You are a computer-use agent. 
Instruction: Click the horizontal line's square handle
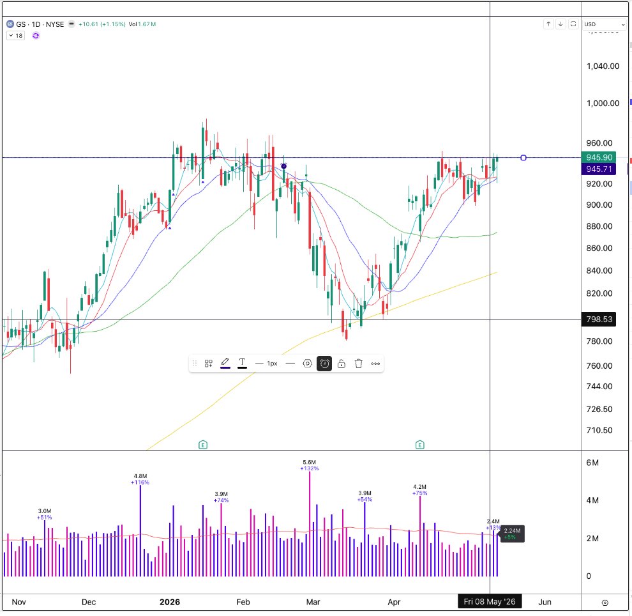click(523, 158)
